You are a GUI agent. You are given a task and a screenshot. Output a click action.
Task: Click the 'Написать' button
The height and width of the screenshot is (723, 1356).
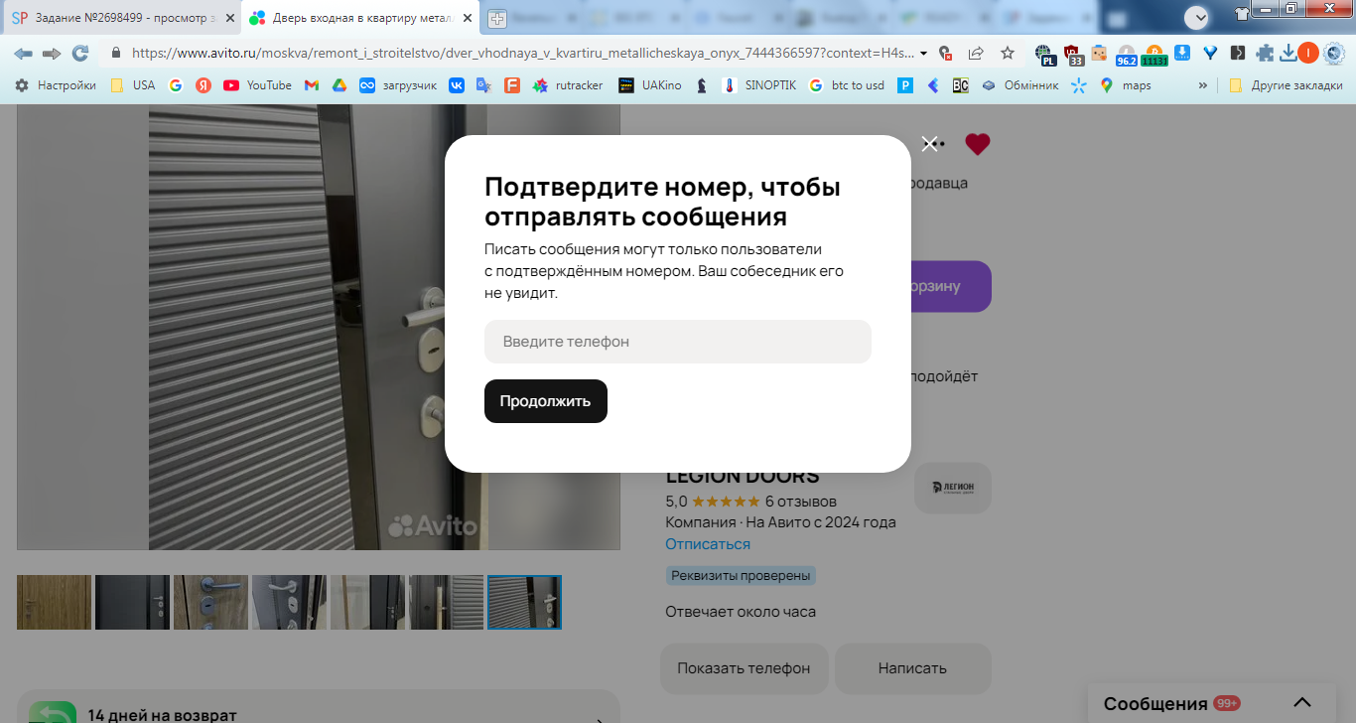click(x=912, y=668)
